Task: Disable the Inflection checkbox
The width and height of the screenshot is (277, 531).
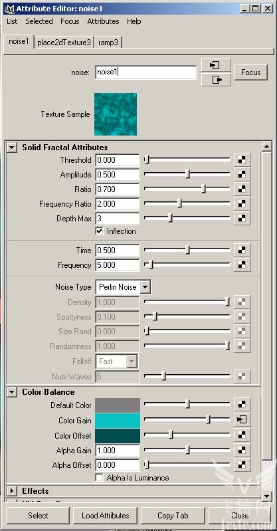Action: click(x=99, y=231)
